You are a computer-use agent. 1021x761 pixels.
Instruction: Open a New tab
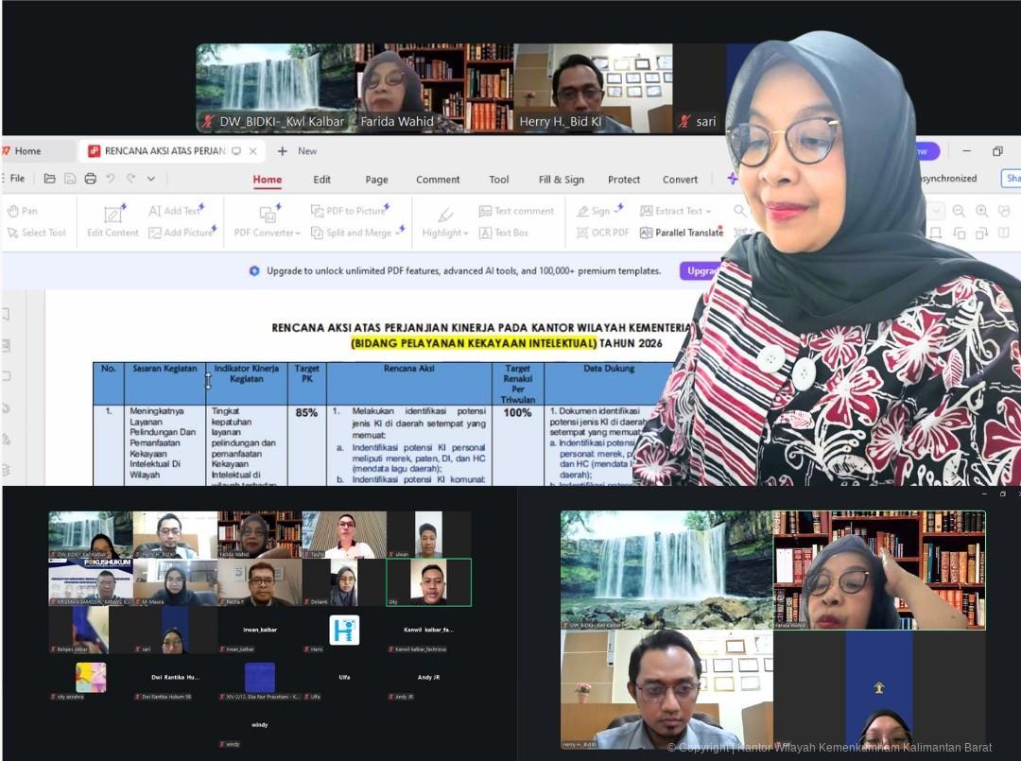click(297, 151)
